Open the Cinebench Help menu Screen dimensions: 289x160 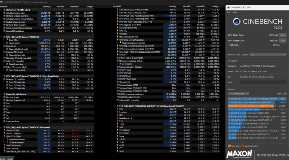(234, 12)
